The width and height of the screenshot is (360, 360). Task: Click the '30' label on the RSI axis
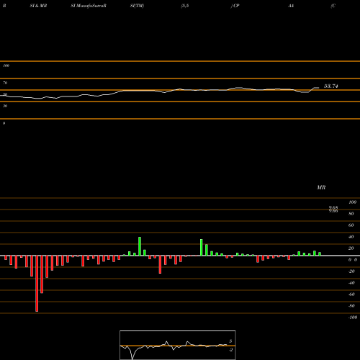tap(5, 106)
